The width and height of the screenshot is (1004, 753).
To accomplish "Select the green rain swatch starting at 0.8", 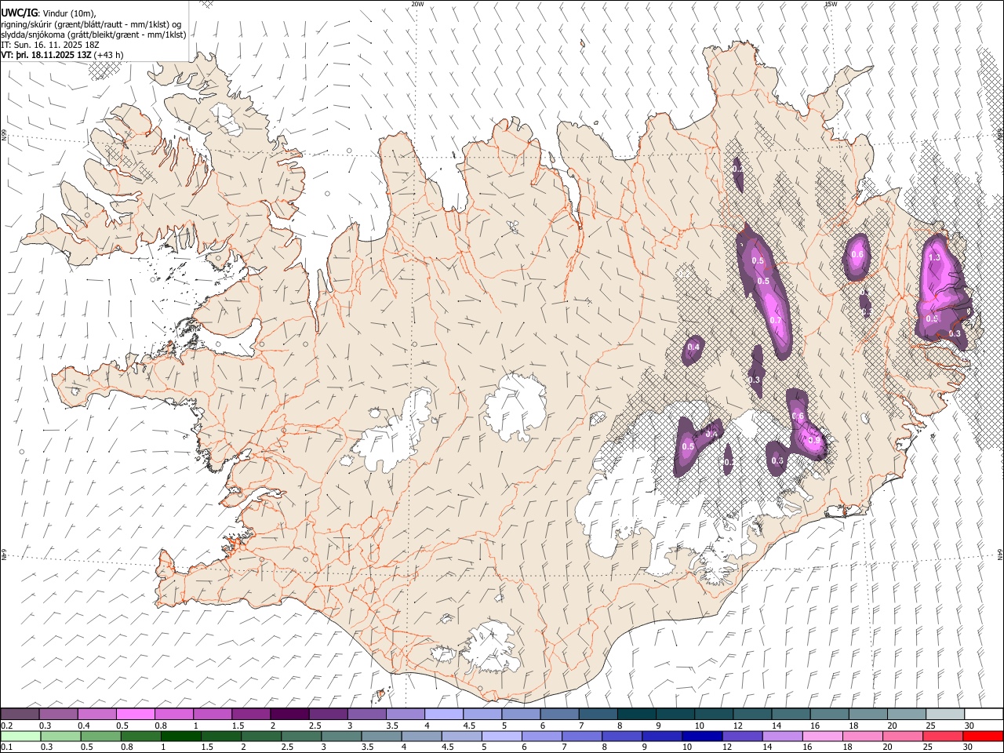I will (140, 736).
